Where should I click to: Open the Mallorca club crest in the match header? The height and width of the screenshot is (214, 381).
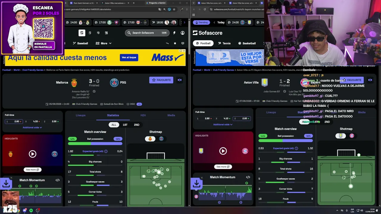click(x=74, y=83)
